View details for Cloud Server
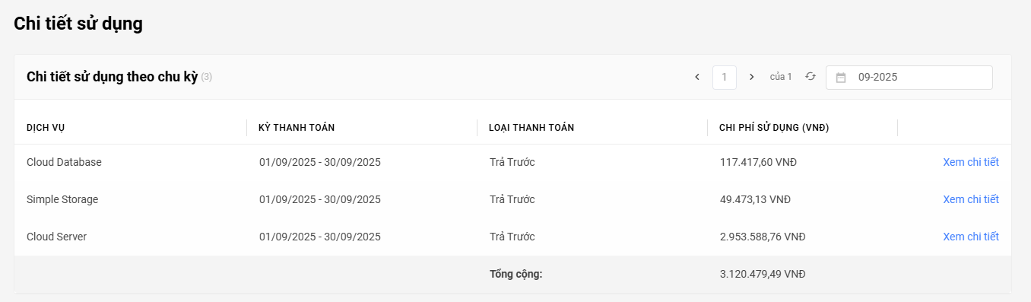Screen dimensions: 1031x302 click(x=971, y=237)
